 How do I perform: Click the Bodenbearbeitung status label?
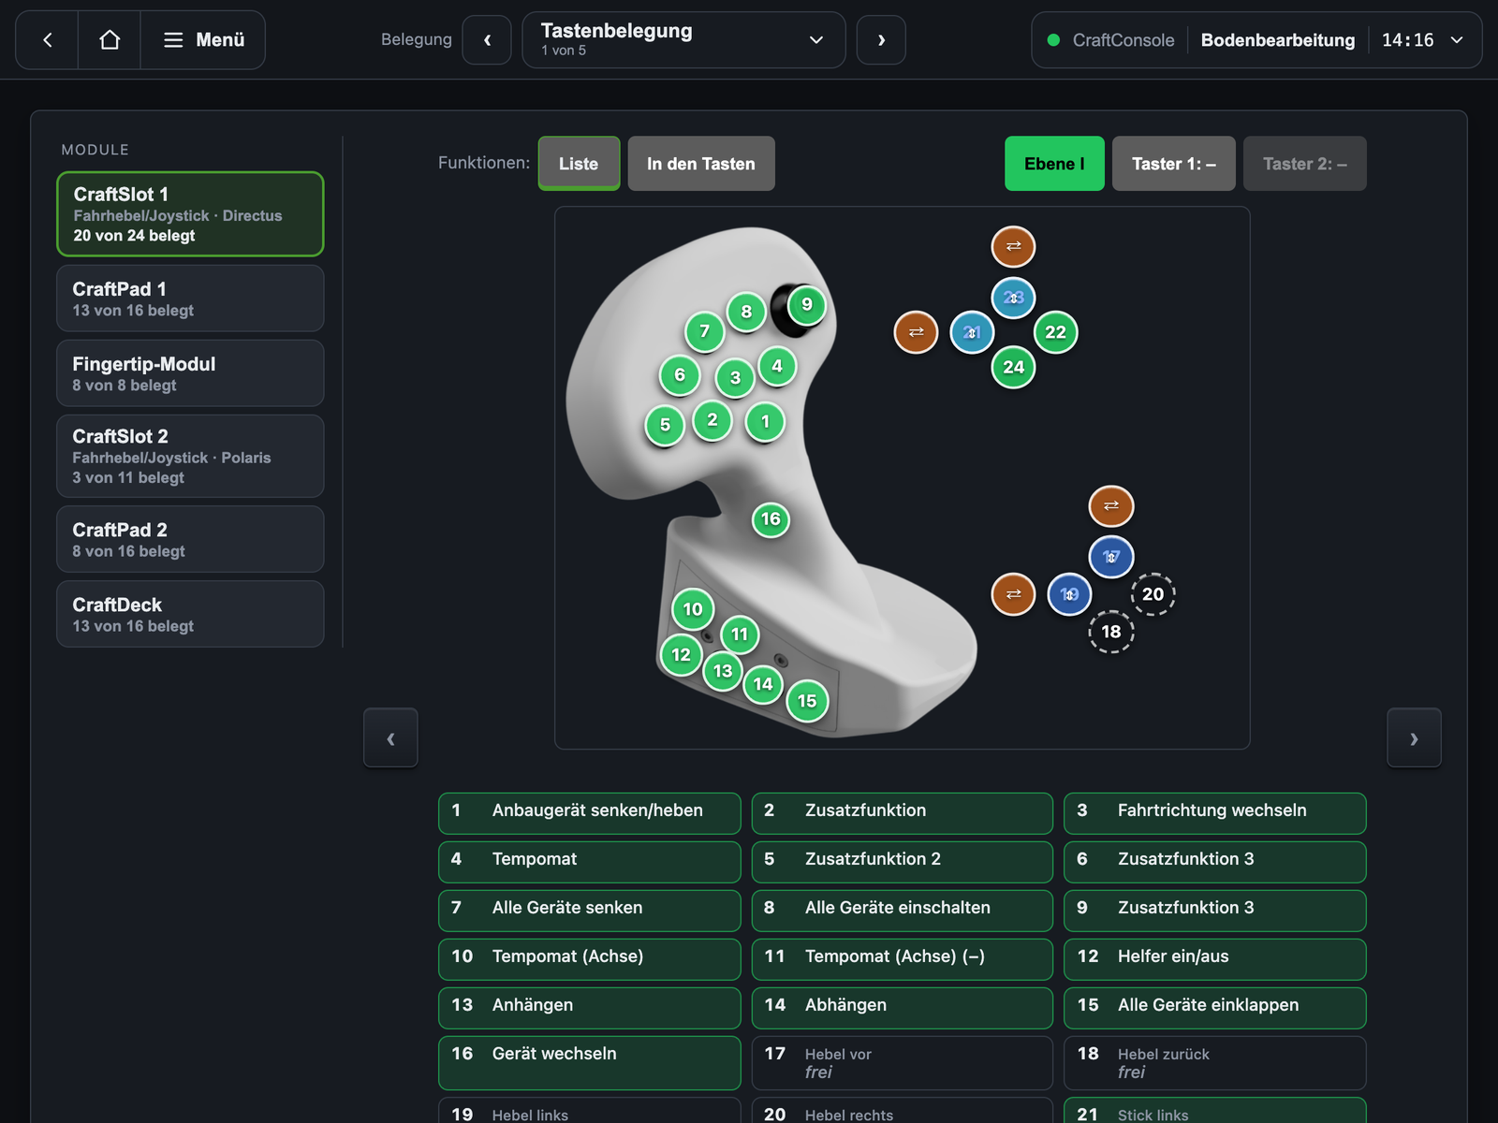1278,40
